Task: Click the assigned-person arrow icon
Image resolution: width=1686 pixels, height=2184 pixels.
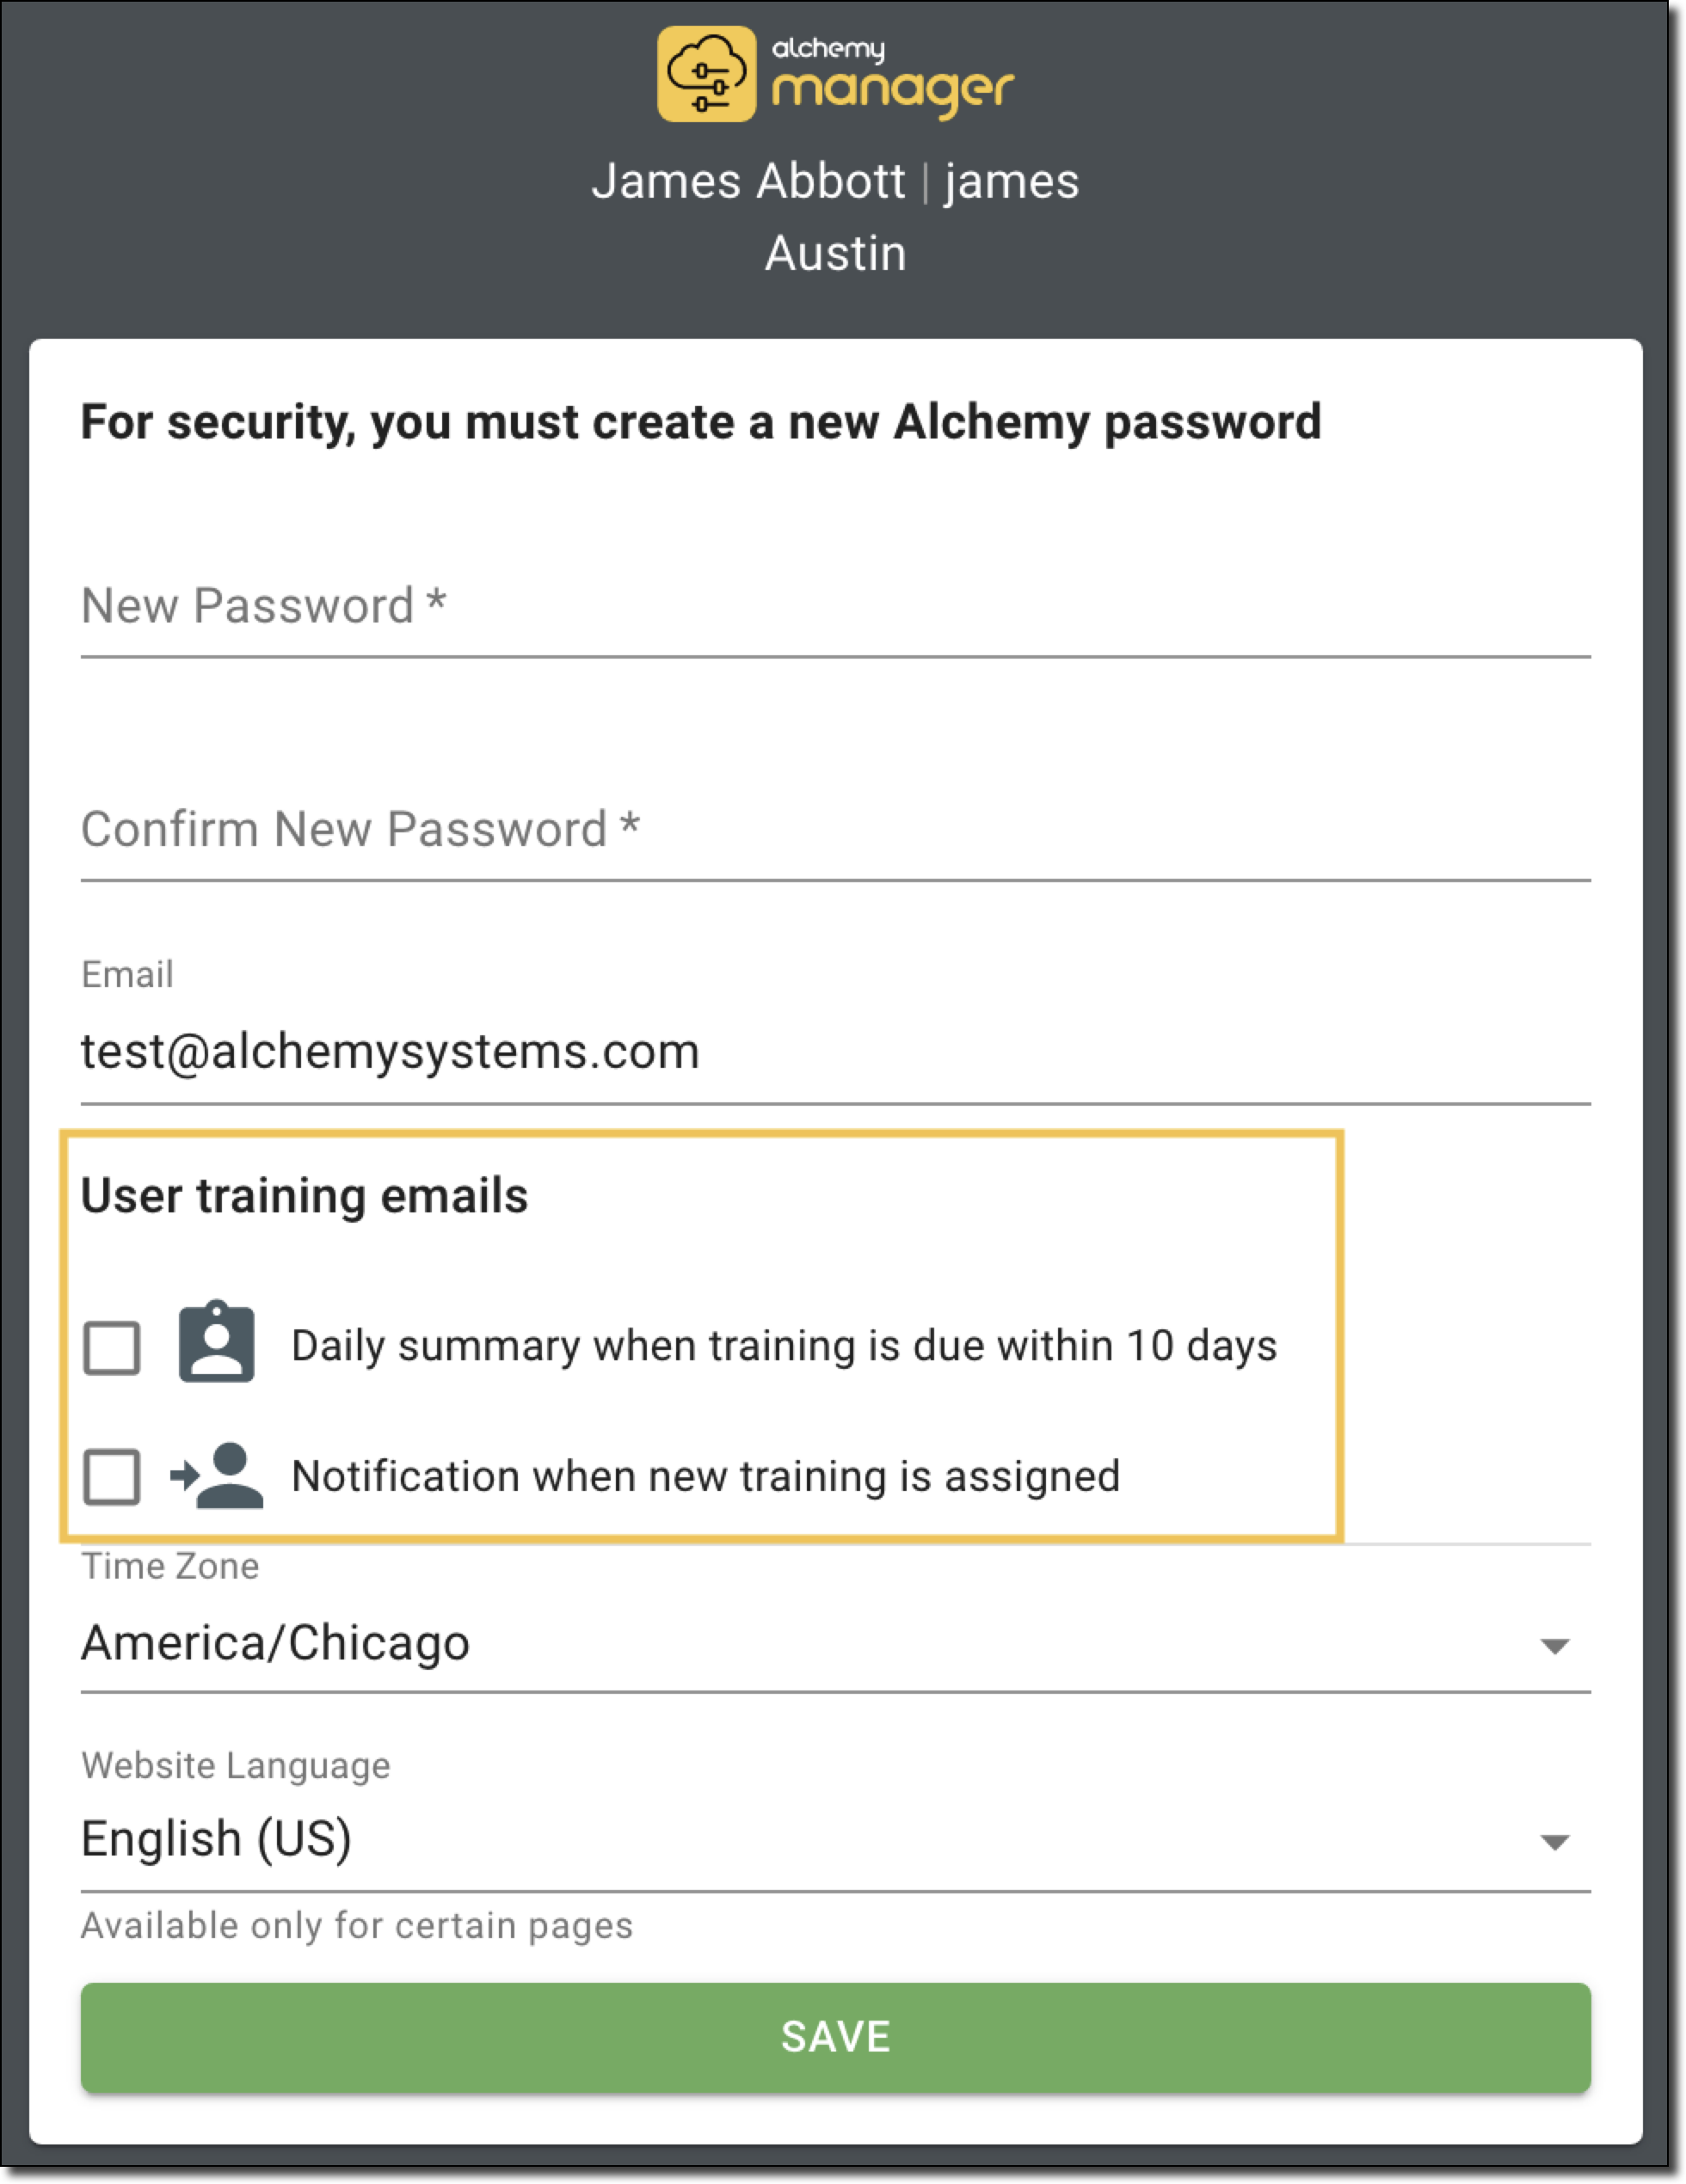Action: click(x=217, y=1475)
